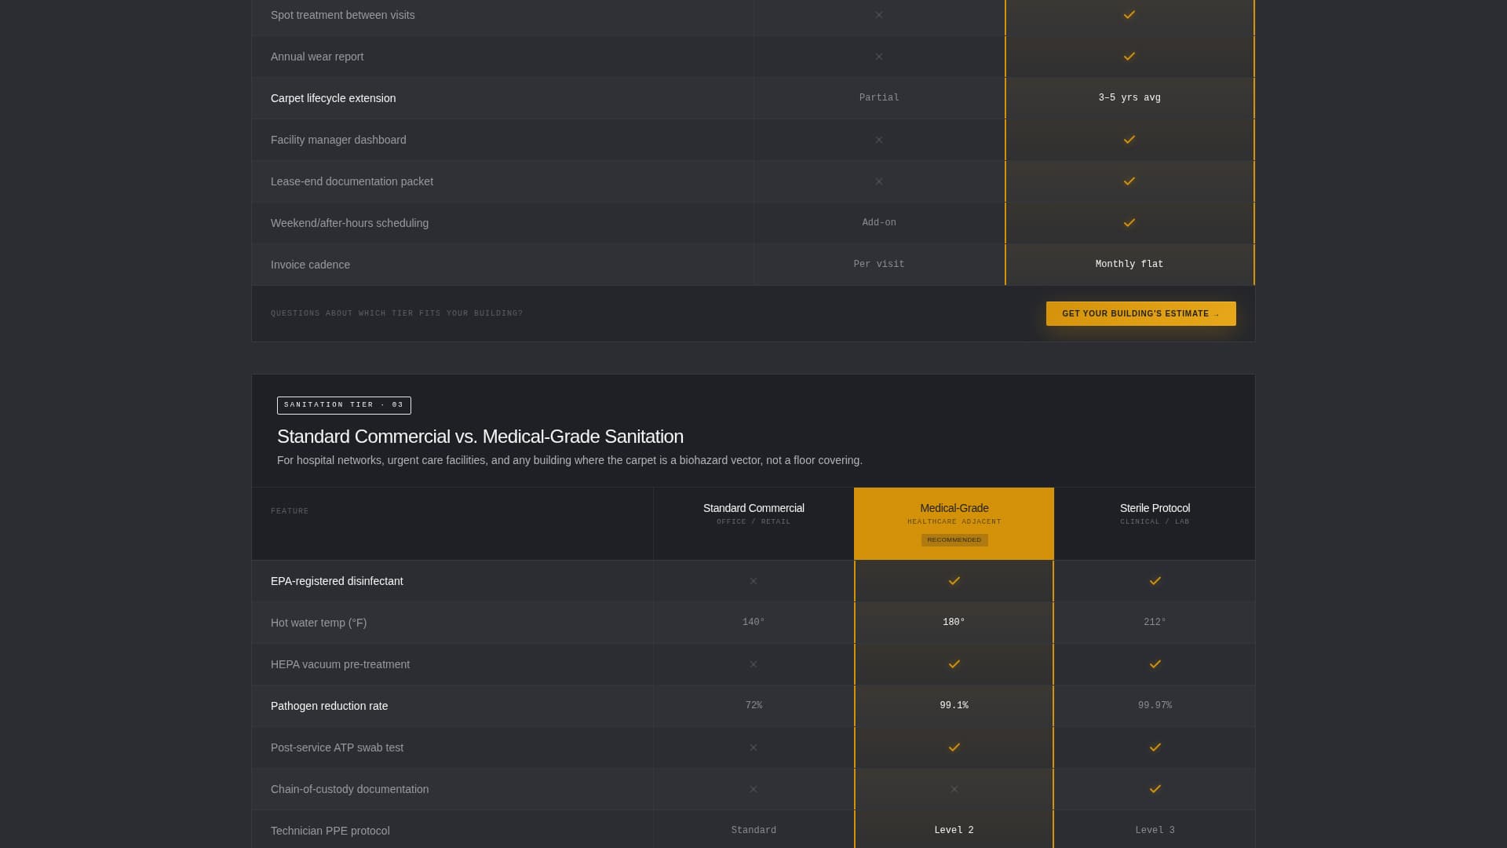Click the '140°' hot water value
Image resolution: width=1507 pixels, height=848 pixels.
point(753,622)
